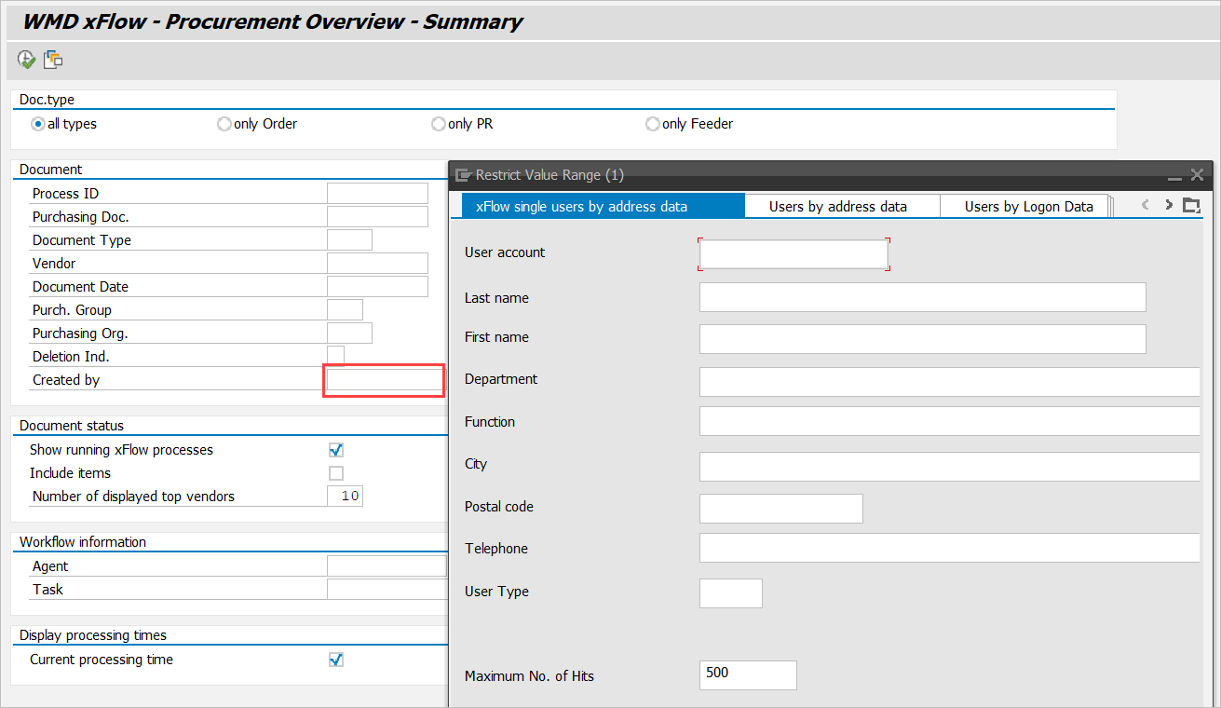Click the Last name field in dialog
Screen dimensions: 1221x708
pos(922,297)
